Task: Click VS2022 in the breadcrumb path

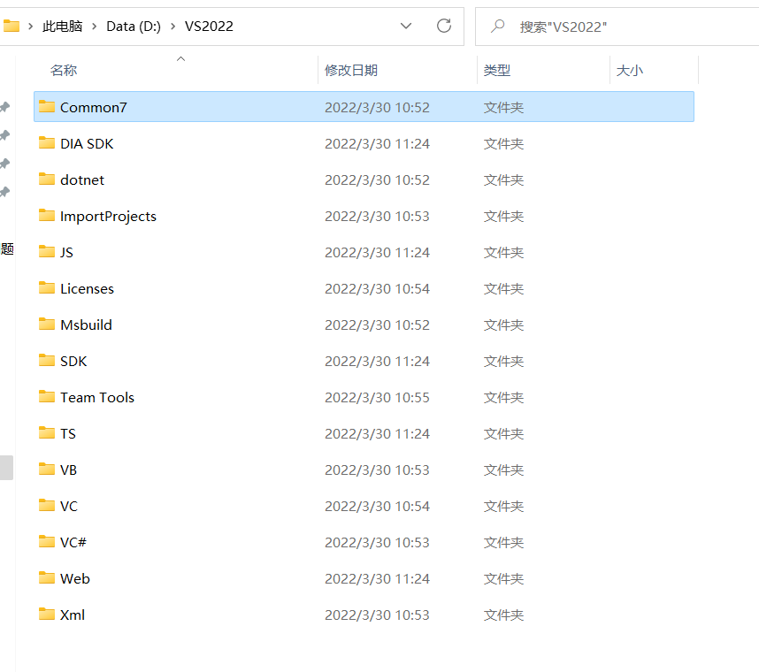Action: tap(209, 27)
